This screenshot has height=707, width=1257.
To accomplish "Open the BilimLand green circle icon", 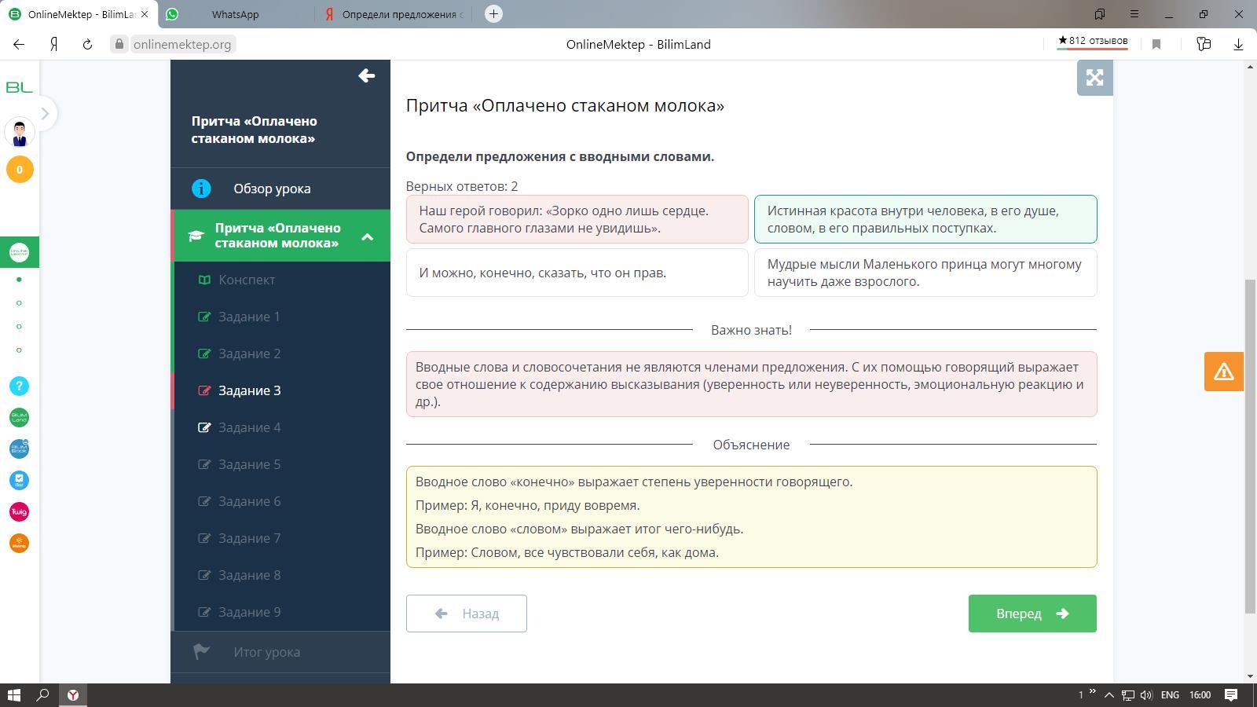I will [19, 417].
